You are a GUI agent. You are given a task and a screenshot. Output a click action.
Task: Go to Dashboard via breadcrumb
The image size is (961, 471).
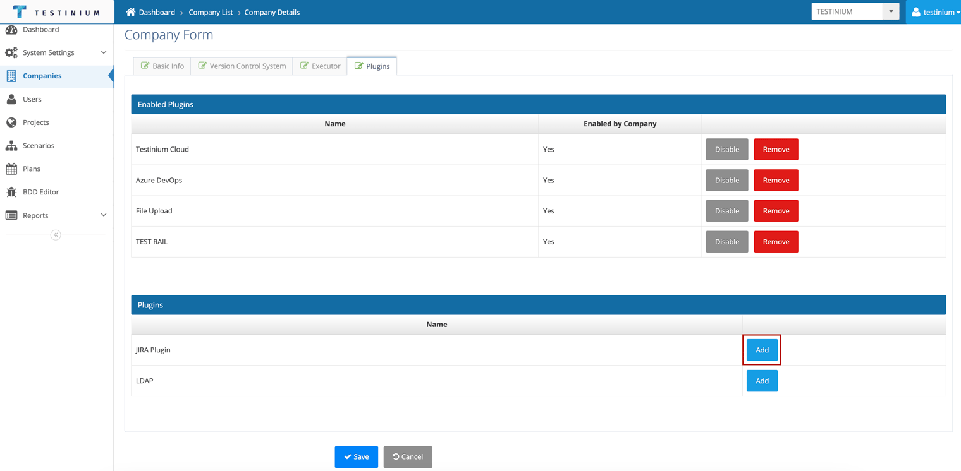pos(157,12)
